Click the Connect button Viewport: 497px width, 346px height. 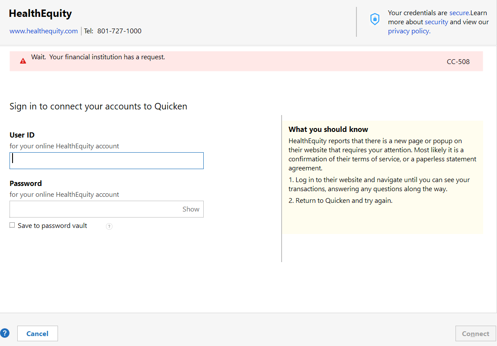(x=475, y=334)
